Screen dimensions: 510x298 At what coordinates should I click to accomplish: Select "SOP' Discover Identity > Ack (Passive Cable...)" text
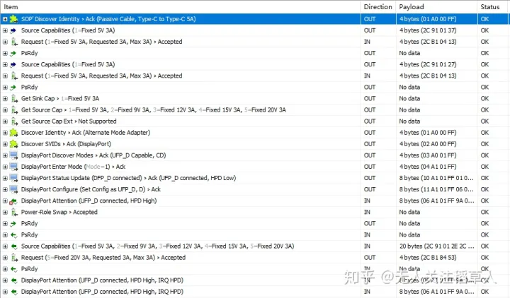108,19
